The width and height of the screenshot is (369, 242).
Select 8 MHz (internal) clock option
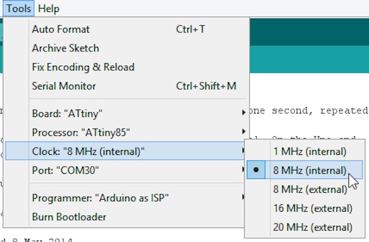(309, 170)
